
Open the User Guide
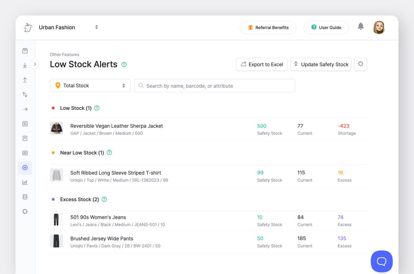pyautogui.click(x=326, y=27)
